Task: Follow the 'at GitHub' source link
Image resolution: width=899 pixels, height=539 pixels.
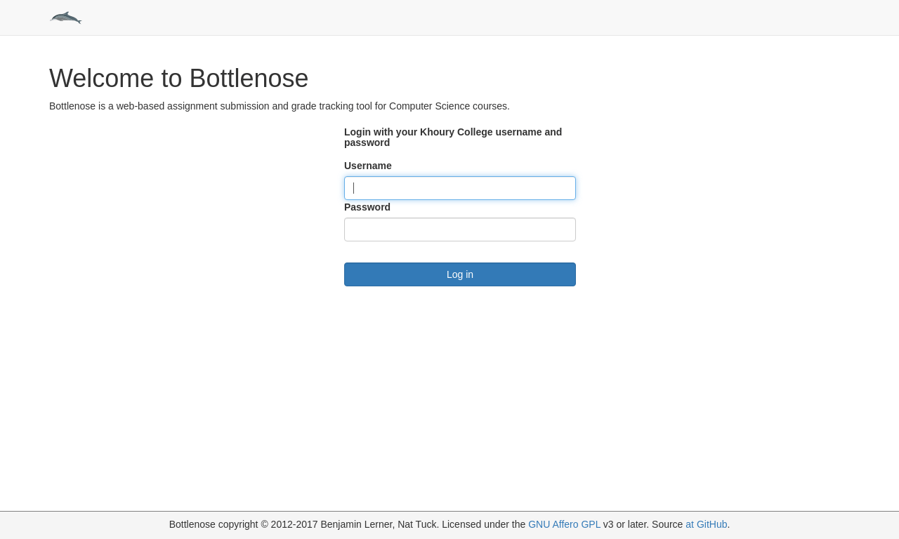Action: coord(706,524)
